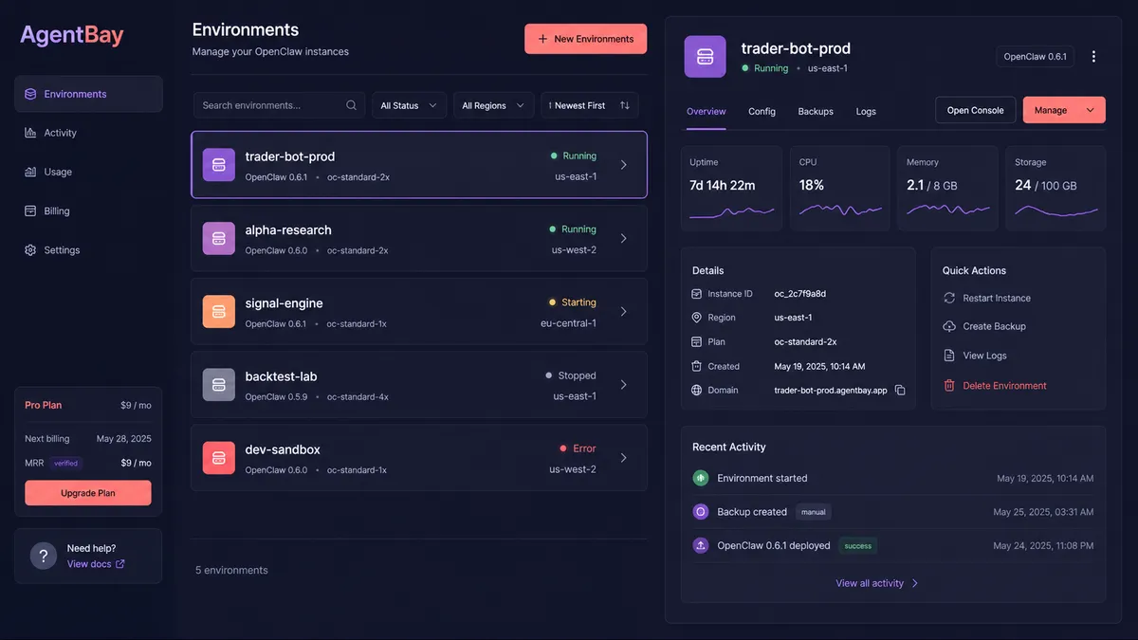Click New Environments button
1138x640 pixels.
(x=585, y=39)
